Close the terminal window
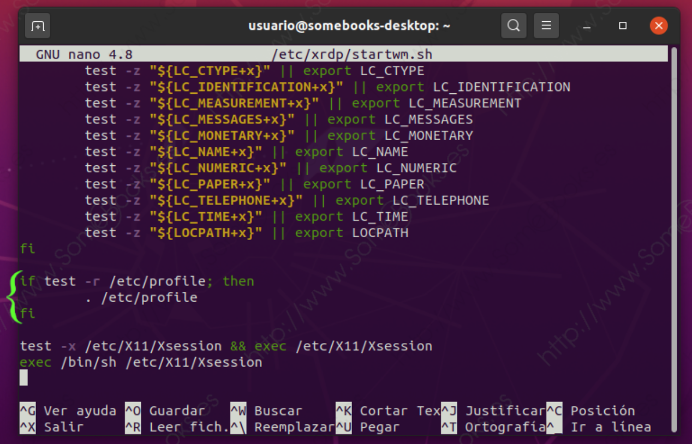Screen dimensions: 692x444 [x=659, y=26]
